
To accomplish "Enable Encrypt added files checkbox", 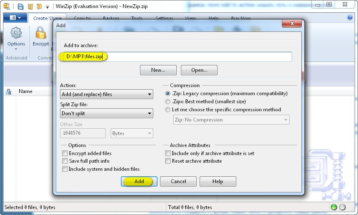I will coord(65,153).
